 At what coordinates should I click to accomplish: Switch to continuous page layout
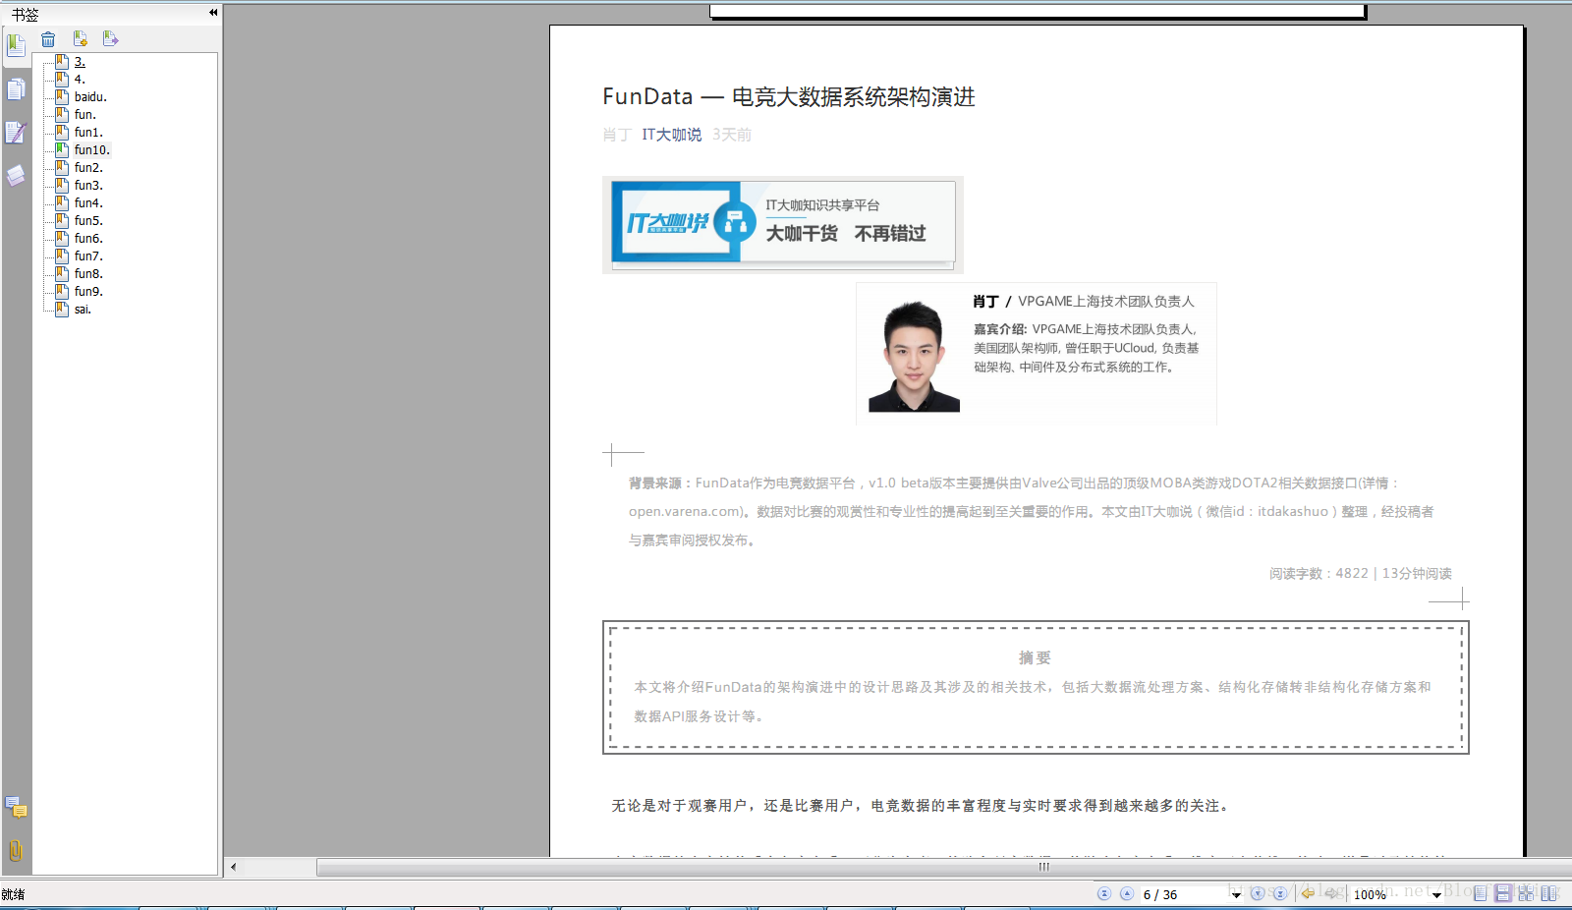click(1503, 893)
